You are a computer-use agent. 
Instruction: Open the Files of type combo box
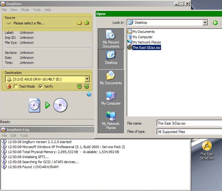tap(189, 132)
